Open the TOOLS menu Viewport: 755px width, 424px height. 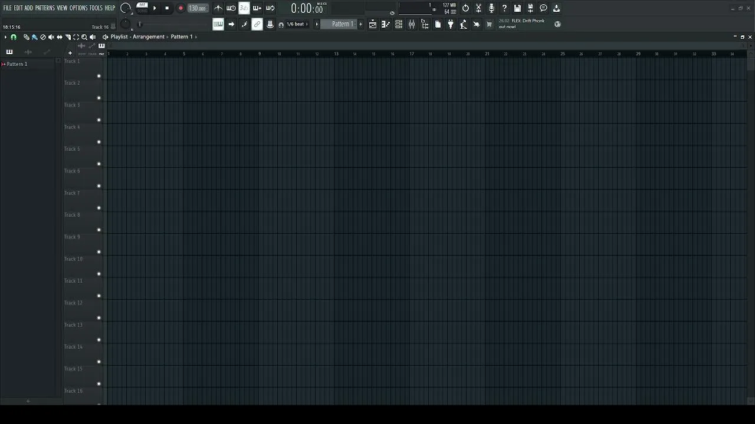(x=96, y=8)
